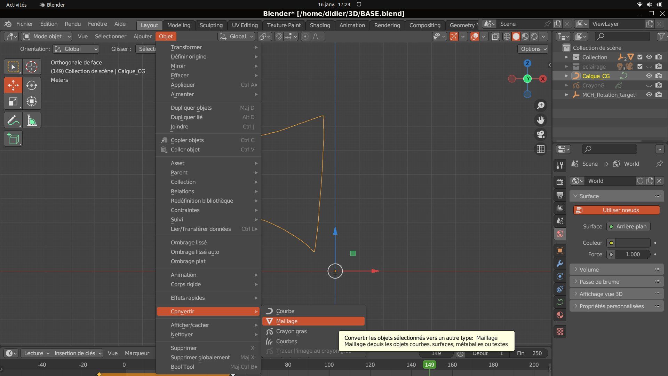668x376 pixels.
Task: Open the Scene properties tab
Action: coord(560,221)
